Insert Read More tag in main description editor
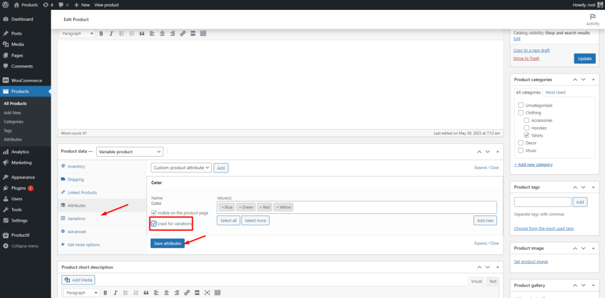The height and width of the screenshot is (298, 605). pyautogui.click(x=193, y=34)
